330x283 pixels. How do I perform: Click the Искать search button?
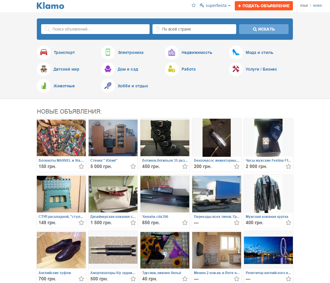264,29
